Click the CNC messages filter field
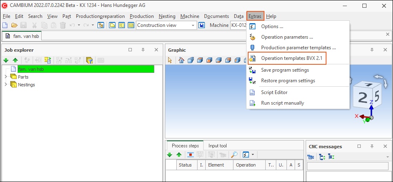This screenshot has height=182, width=393. [x=349, y=166]
